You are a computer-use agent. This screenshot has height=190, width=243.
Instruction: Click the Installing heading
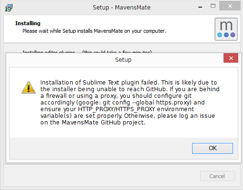28,23
